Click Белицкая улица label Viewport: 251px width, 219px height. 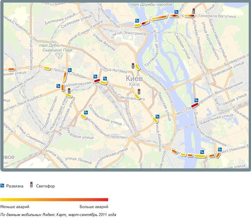coord(60,19)
